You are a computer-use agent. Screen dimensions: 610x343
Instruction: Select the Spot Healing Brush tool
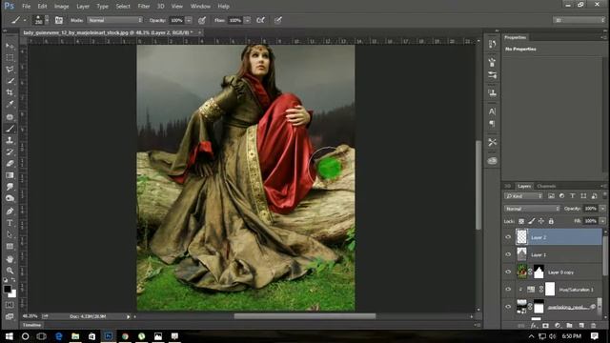point(10,116)
